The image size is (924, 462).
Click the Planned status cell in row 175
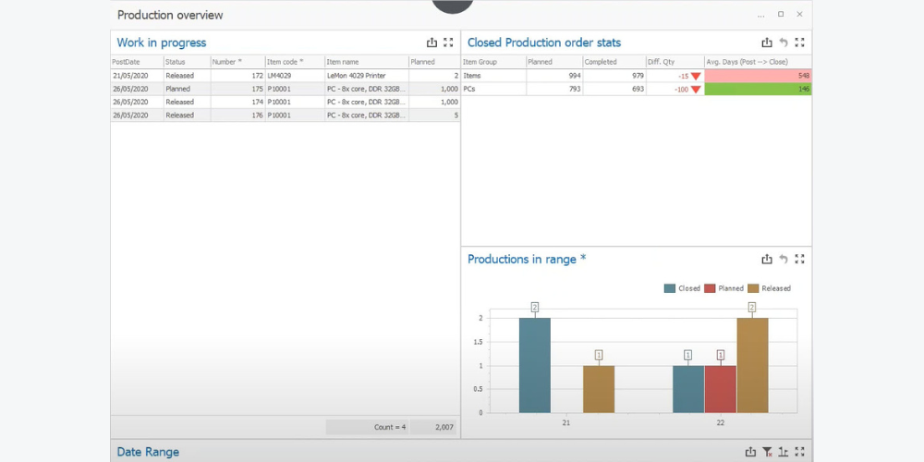(x=187, y=89)
